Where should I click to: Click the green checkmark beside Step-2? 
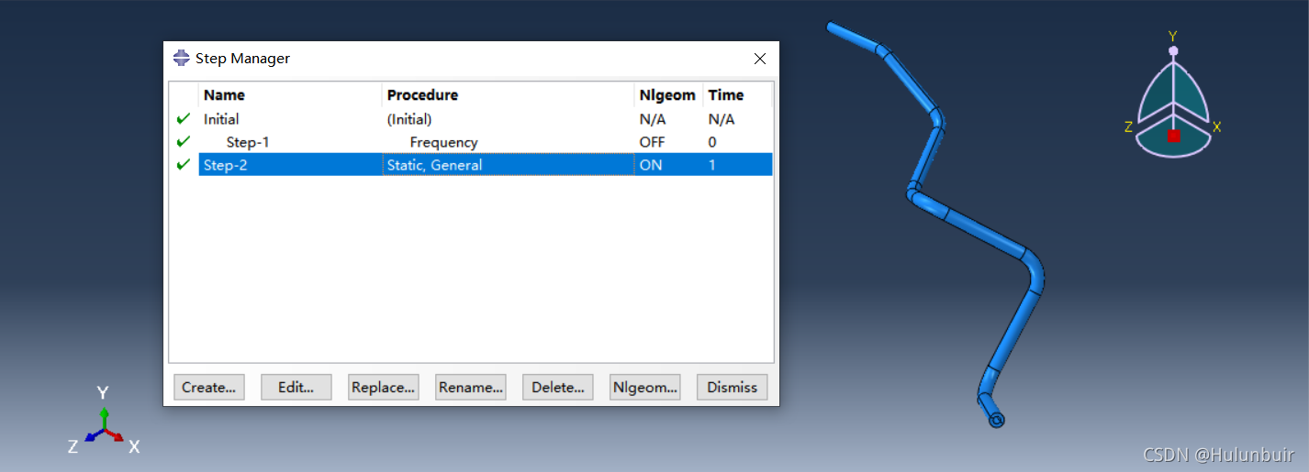click(x=184, y=164)
